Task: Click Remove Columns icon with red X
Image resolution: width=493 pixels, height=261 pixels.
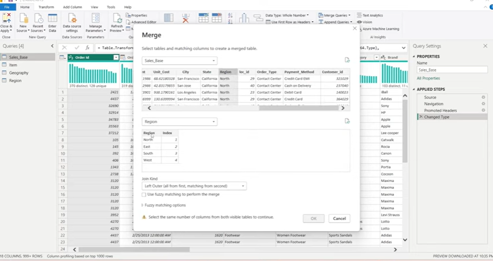Action: coord(185,18)
